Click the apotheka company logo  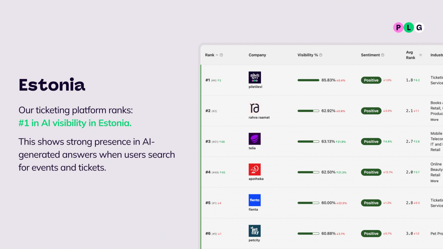255,170
